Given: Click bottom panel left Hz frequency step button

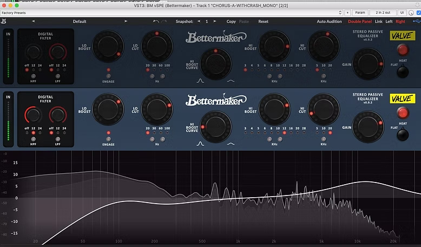Looking at the screenshot, I should 152,139.
